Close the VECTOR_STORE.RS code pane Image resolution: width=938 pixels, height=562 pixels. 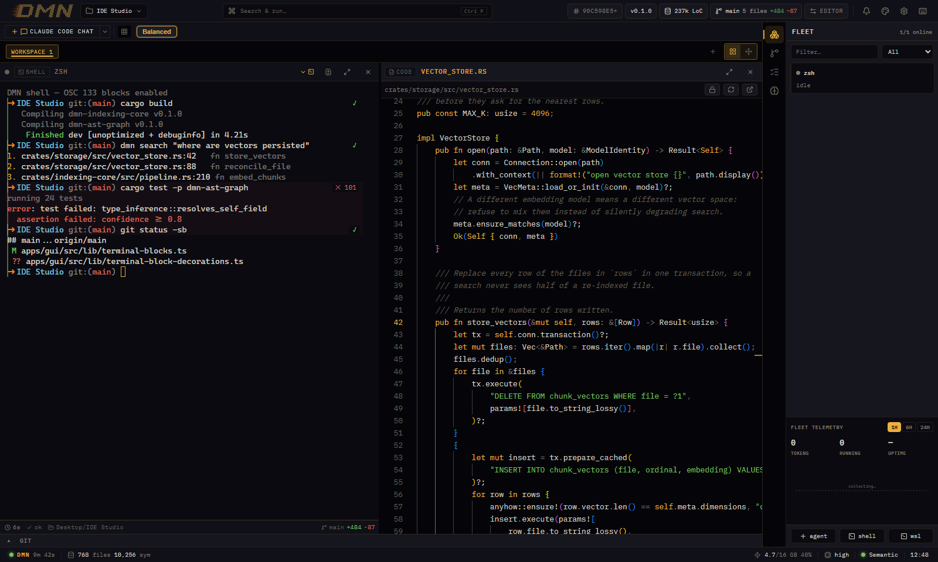750,72
